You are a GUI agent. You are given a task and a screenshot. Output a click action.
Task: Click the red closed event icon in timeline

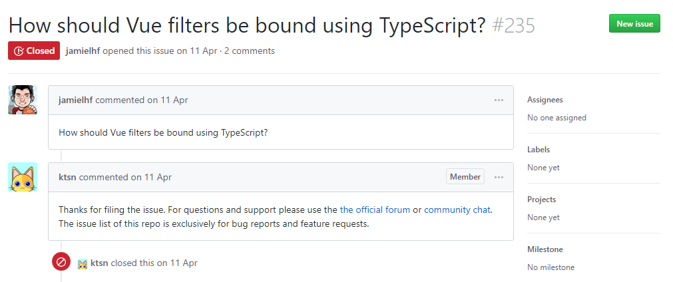point(61,262)
